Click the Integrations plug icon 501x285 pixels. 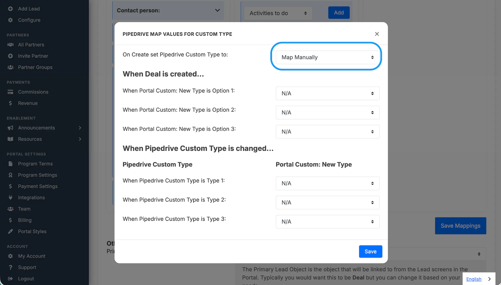point(10,198)
